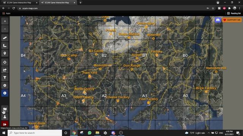Open Chrome from the taskbar
Screen dimensions: 243x136
tap(74, 133)
